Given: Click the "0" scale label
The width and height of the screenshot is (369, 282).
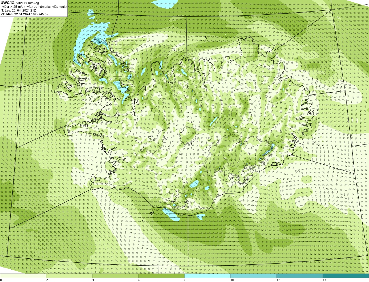Looking at the screenshot, I should [1, 280].
